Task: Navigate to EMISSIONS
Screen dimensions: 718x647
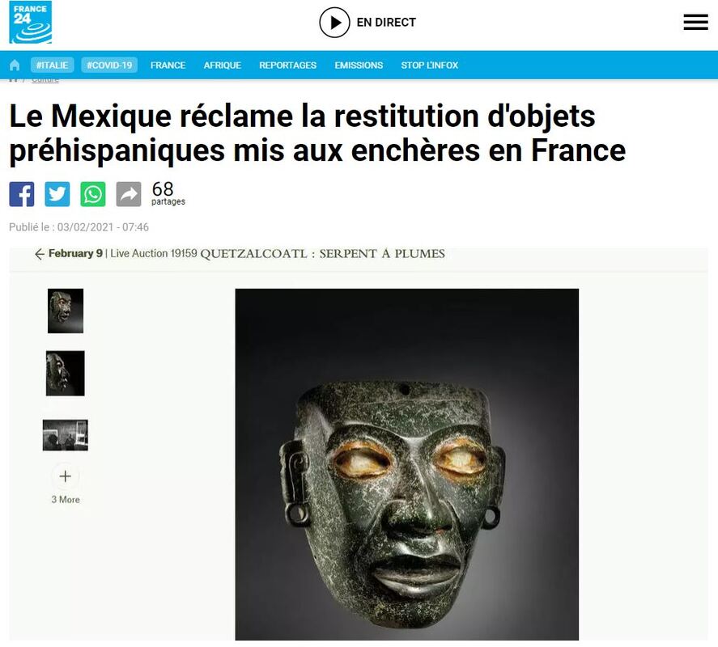Action: 359,65
